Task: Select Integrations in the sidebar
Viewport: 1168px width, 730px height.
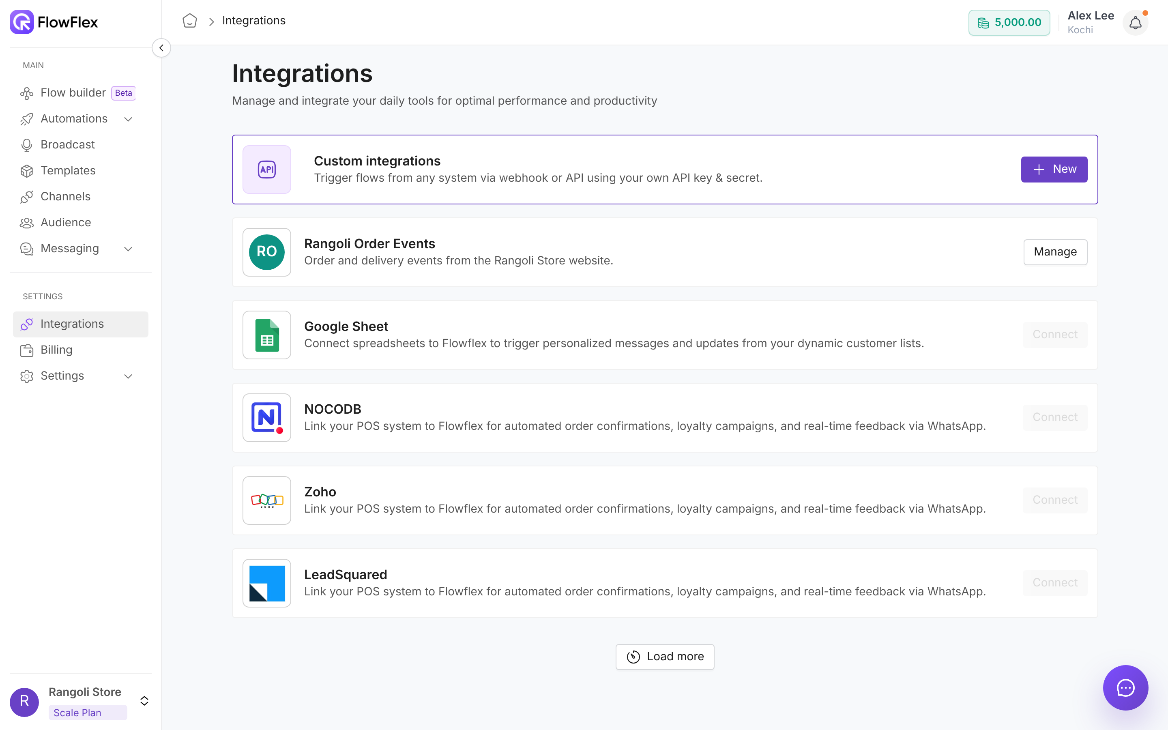Action: tap(81, 324)
